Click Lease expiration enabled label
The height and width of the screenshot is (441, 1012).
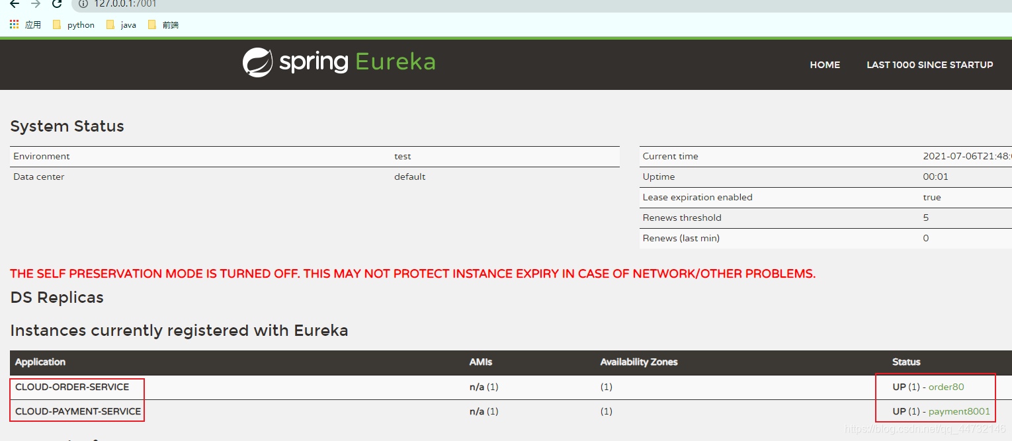pos(698,197)
